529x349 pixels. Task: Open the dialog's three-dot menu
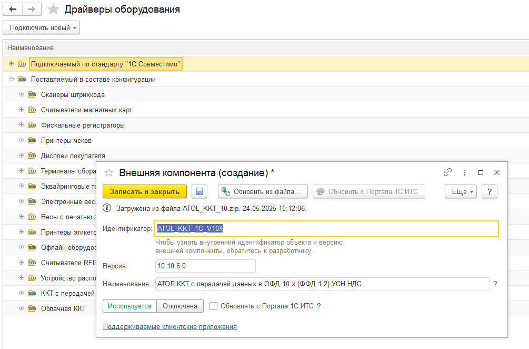point(464,172)
